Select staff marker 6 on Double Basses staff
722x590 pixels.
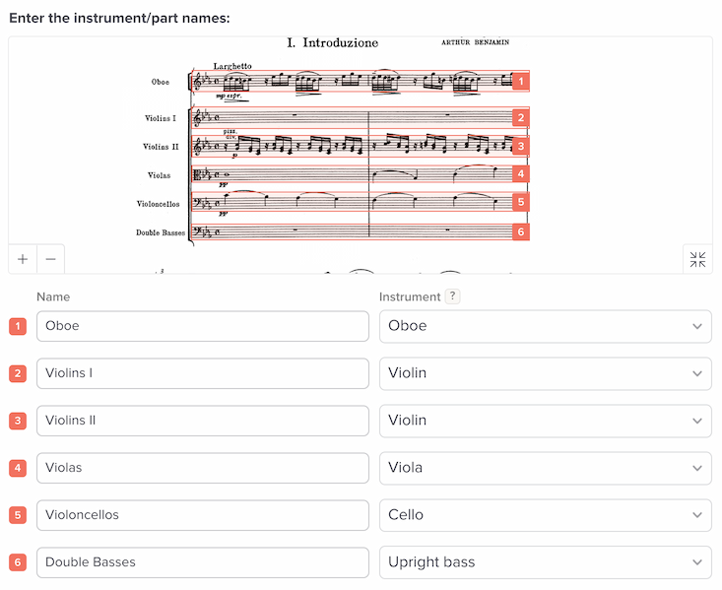[x=521, y=231]
